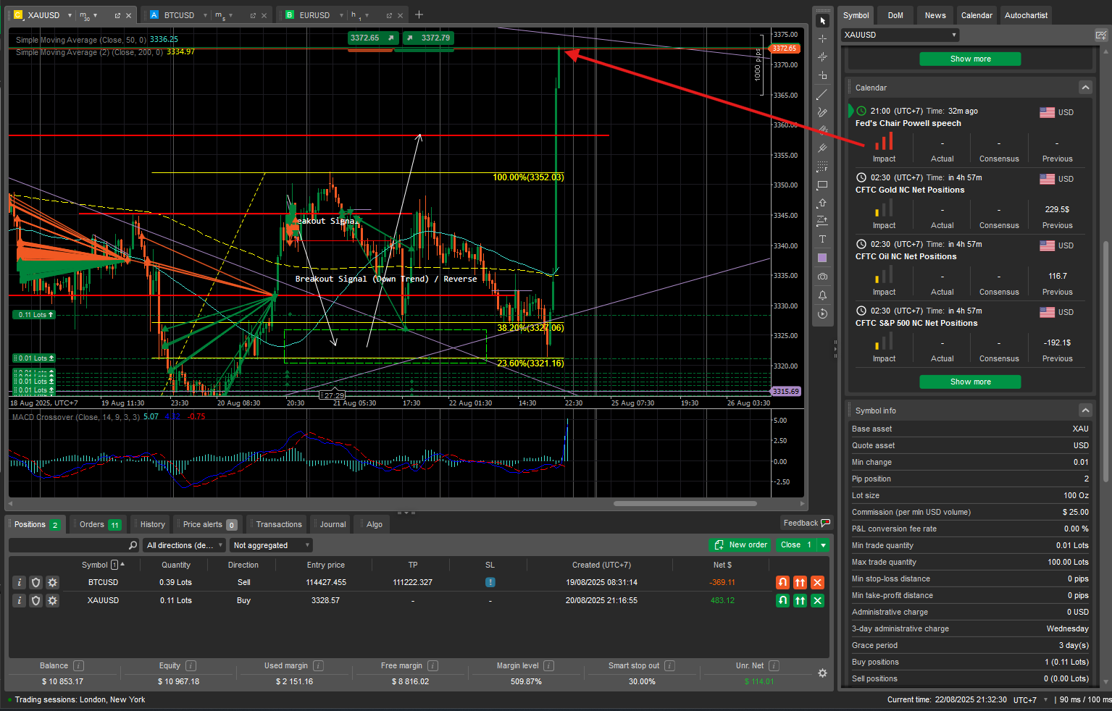This screenshot has height=711, width=1112.
Task: Pick the line drawing tool
Action: pyautogui.click(x=822, y=94)
